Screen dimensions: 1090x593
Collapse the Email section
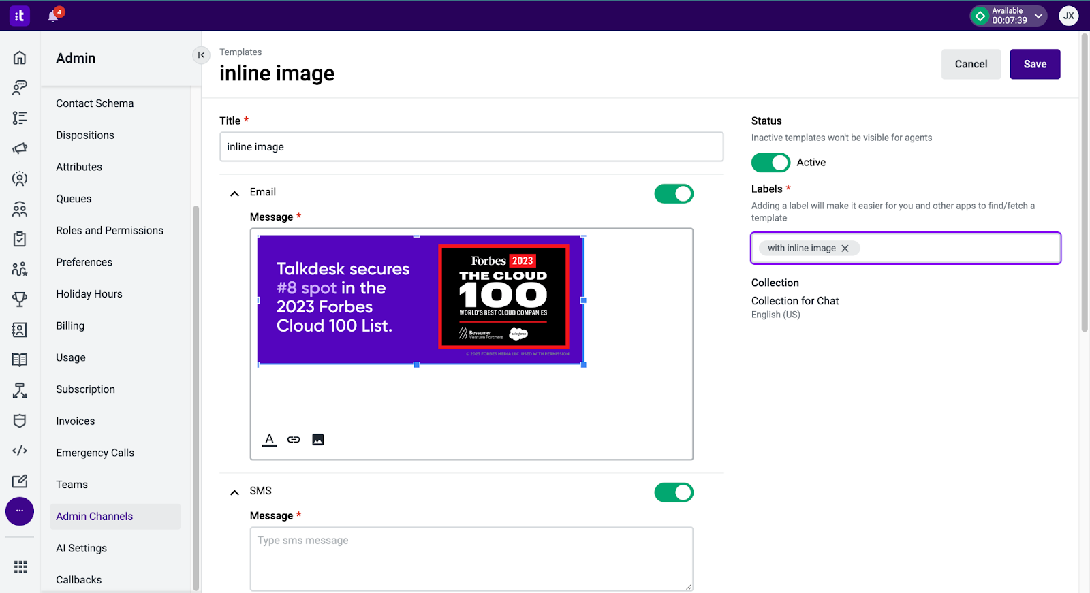coord(234,193)
